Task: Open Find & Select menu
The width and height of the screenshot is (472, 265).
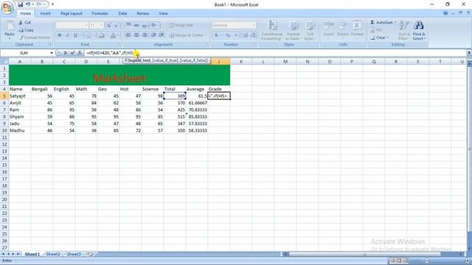Action: 419,30
